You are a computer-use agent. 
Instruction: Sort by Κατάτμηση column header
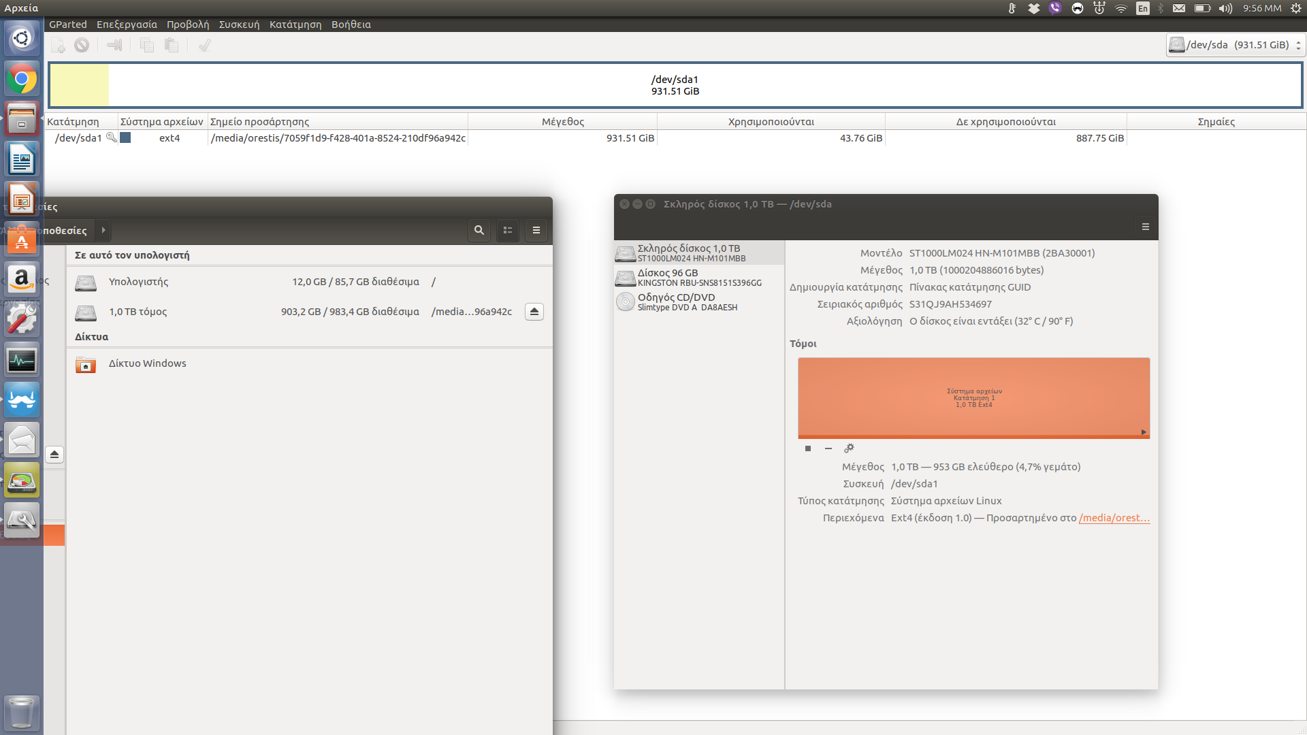pyautogui.click(x=82, y=122)
